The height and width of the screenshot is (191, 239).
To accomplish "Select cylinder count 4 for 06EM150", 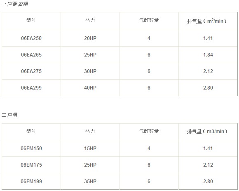I will (149, 148).
